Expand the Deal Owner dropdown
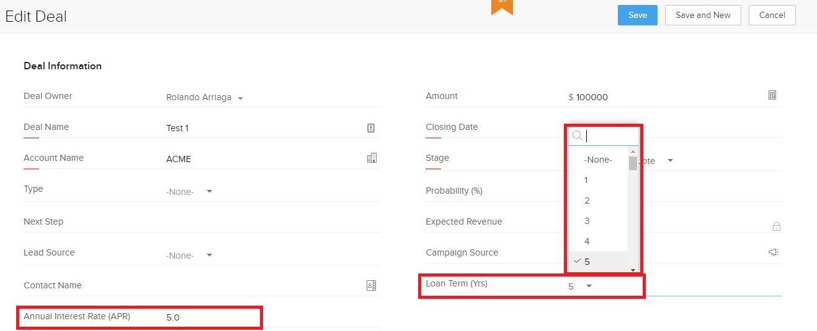 click(240, 98)
